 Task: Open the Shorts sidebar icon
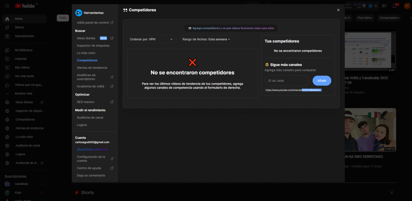7,27
